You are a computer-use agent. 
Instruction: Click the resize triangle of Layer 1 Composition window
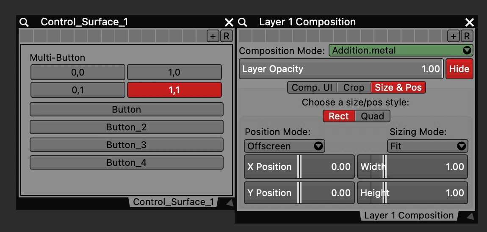coord(470,216)
